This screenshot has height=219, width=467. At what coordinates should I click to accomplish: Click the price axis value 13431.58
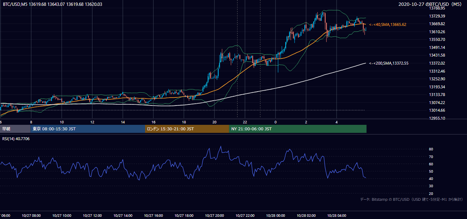[x=437, y=55]
